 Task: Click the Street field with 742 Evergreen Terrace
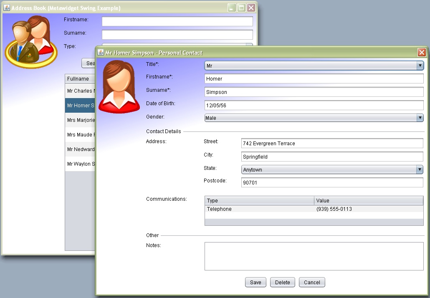(x=332, y=144)
